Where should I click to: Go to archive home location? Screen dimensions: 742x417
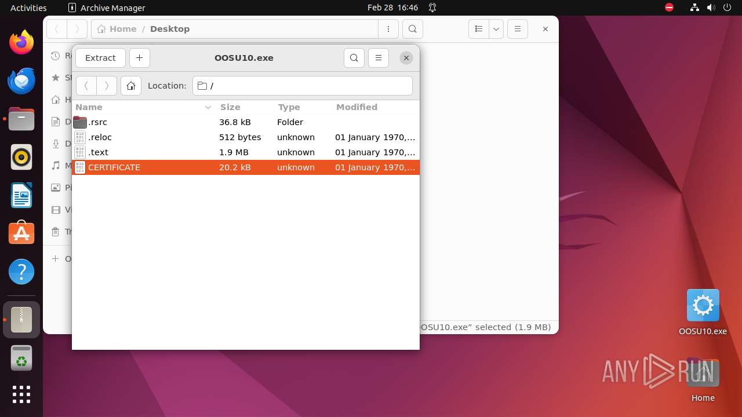tap(131, 86)
